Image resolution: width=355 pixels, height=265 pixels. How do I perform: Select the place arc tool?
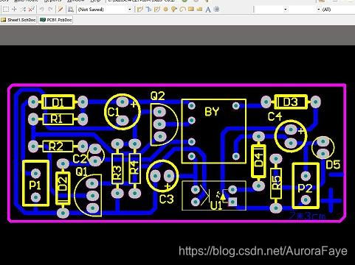[x=182, y=10]
